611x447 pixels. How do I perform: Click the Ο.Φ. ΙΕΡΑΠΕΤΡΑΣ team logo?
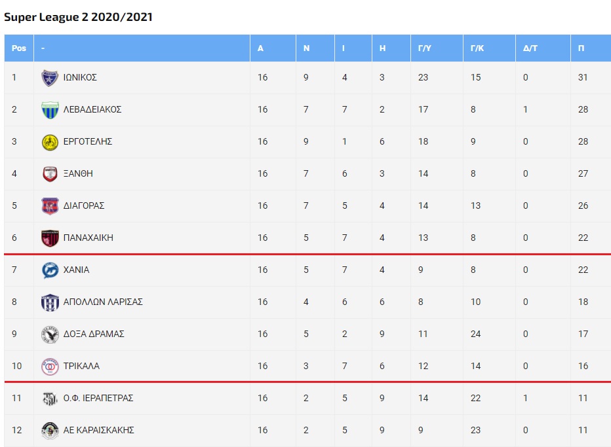pyautogui.click(x=50, y=399)
